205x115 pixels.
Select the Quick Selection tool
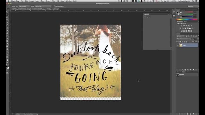[7, 20]
